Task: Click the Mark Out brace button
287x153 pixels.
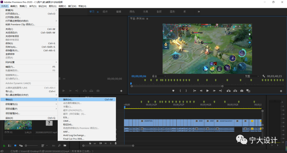Action: [186, 91]
